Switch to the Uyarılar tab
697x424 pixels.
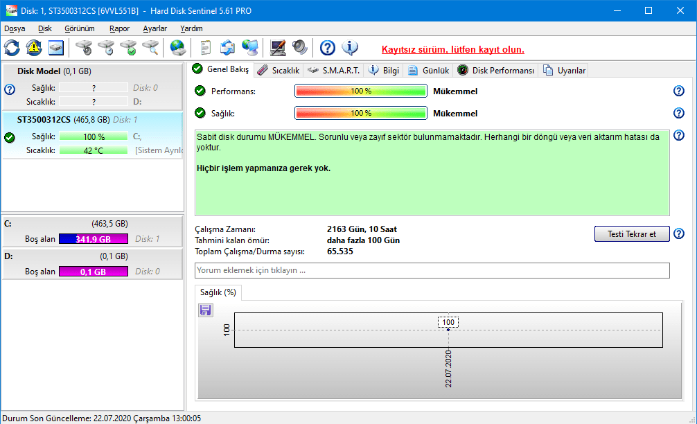click(x=564, y=70)
